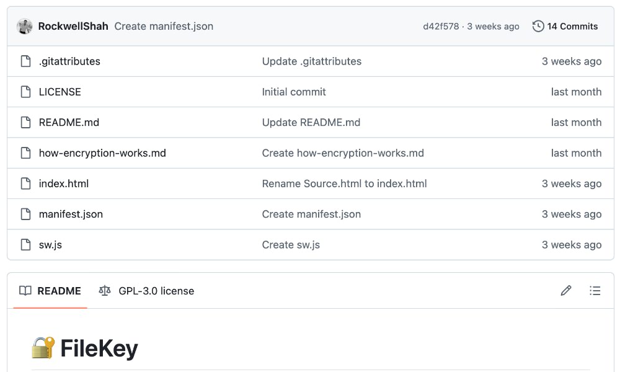Open the manifest.json file

(71, 215)
